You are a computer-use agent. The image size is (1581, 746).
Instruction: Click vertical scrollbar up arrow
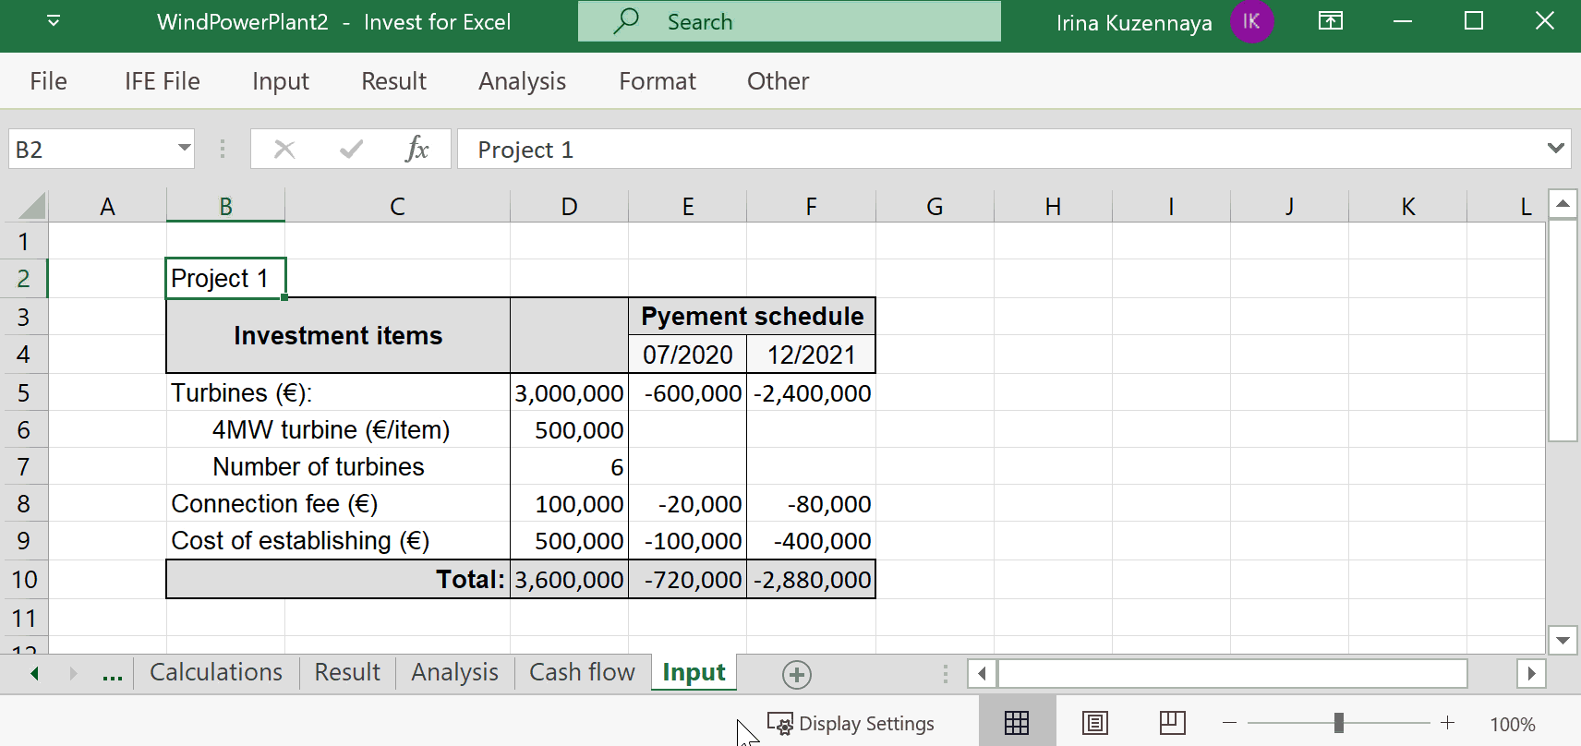pos(1563,204)
